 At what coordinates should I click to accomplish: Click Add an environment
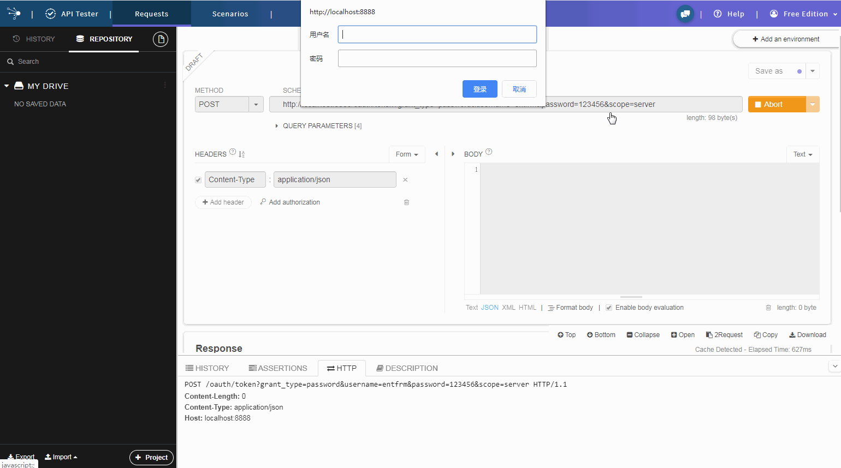point(786,39)
